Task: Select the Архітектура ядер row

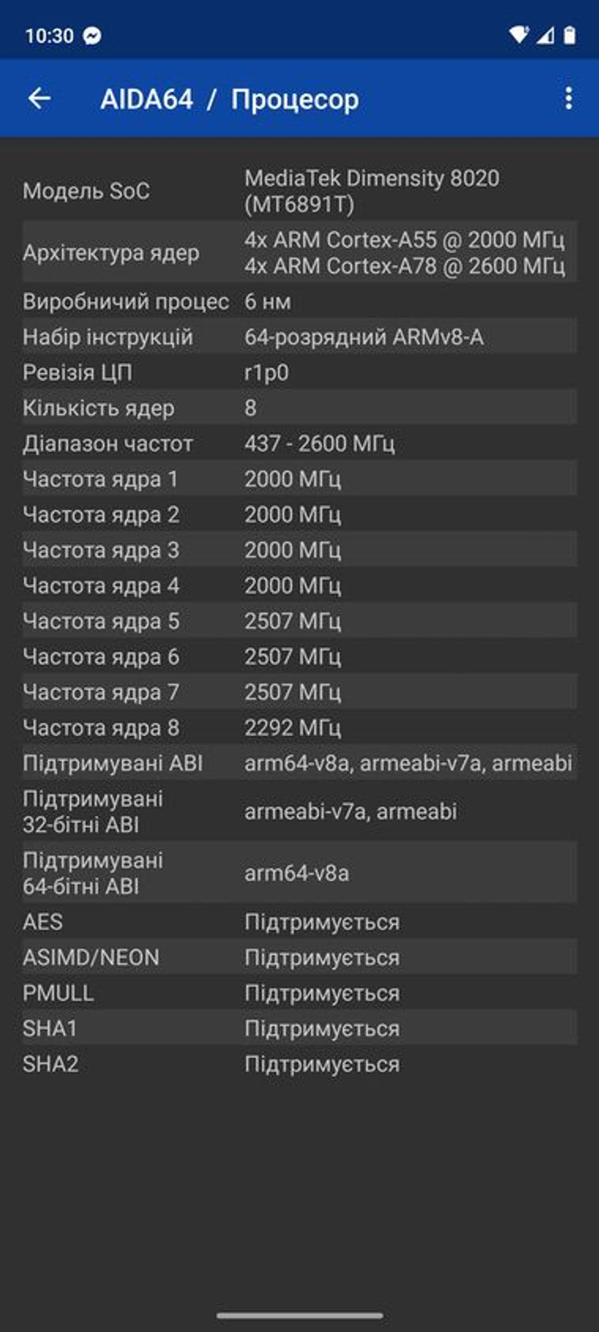Action: pos(299,253)
